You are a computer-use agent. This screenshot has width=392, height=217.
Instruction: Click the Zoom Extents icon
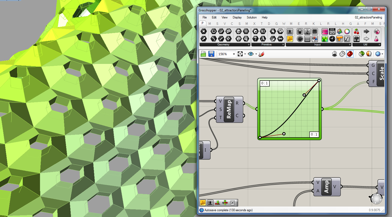(240, 54)
